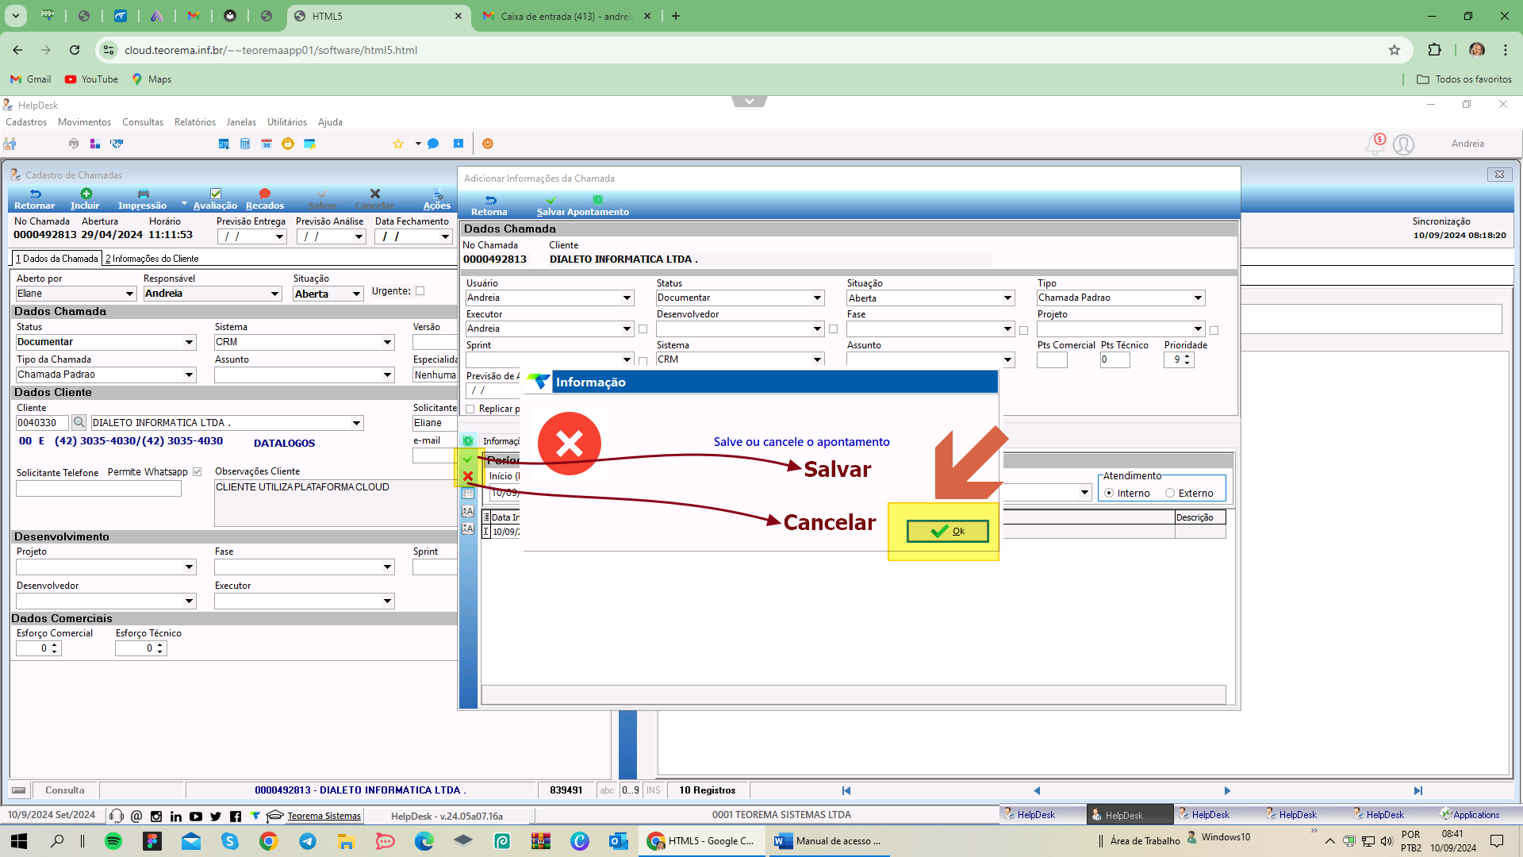
Task: Open the Recados red message icon
Action: (x=265, y=194)
